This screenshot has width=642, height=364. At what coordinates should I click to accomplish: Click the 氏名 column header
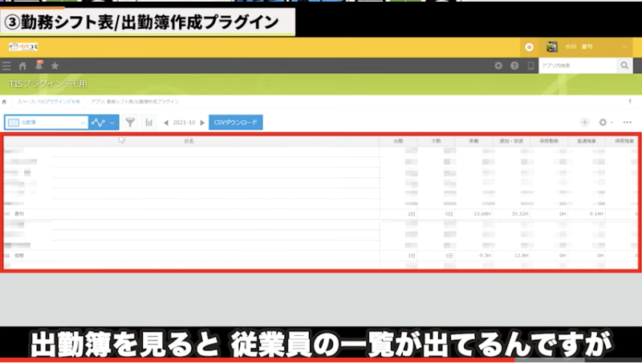coord(189,141)
